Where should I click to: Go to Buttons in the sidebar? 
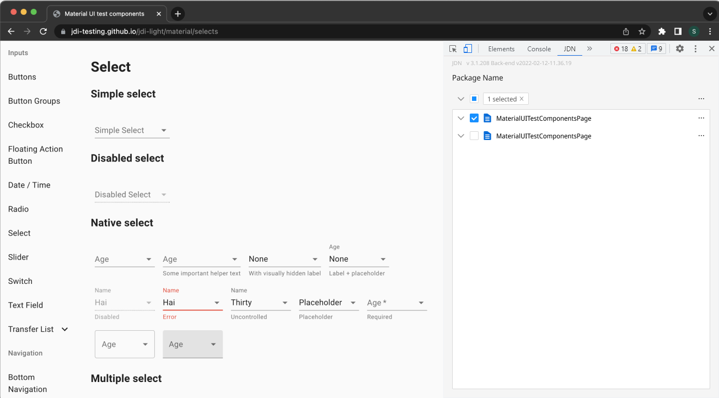(x=22, y=77)
